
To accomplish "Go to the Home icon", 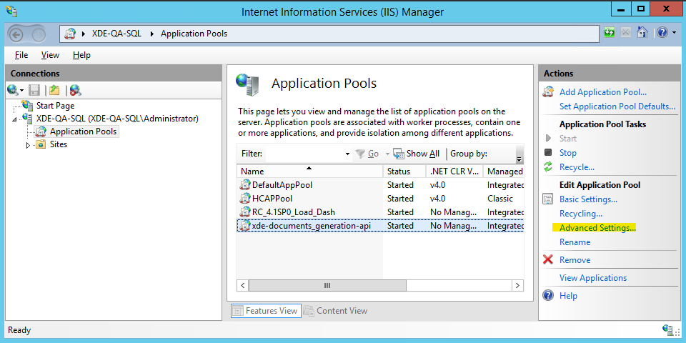I will [x=642, y=33].
